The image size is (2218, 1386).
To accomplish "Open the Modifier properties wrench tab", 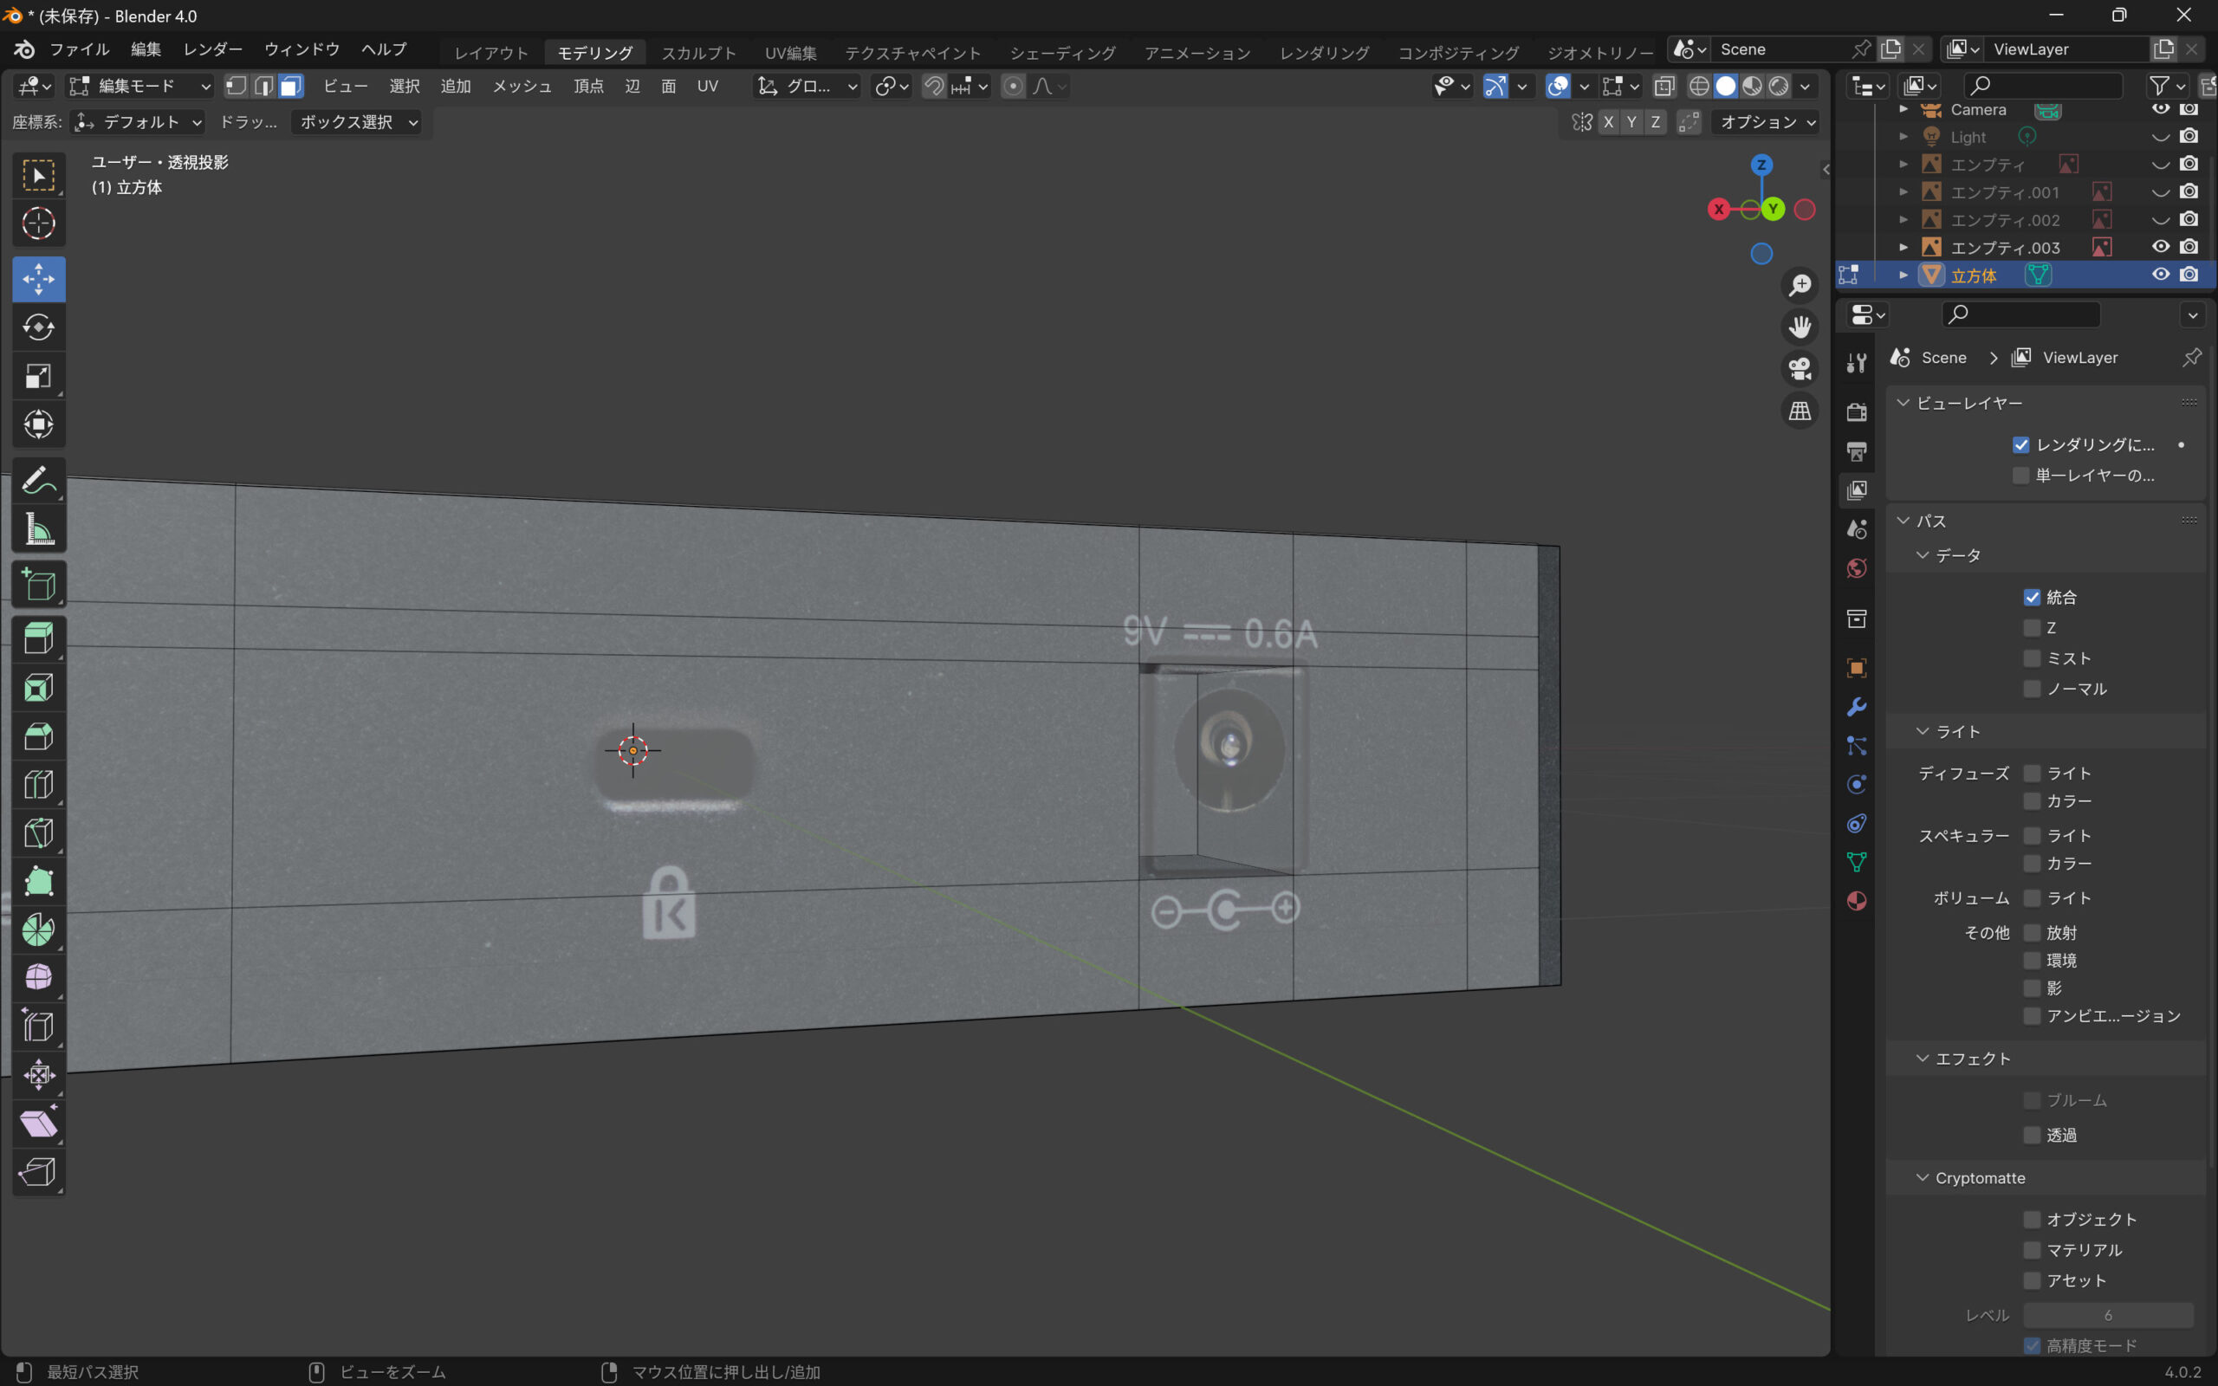I will pos(1857,707).
